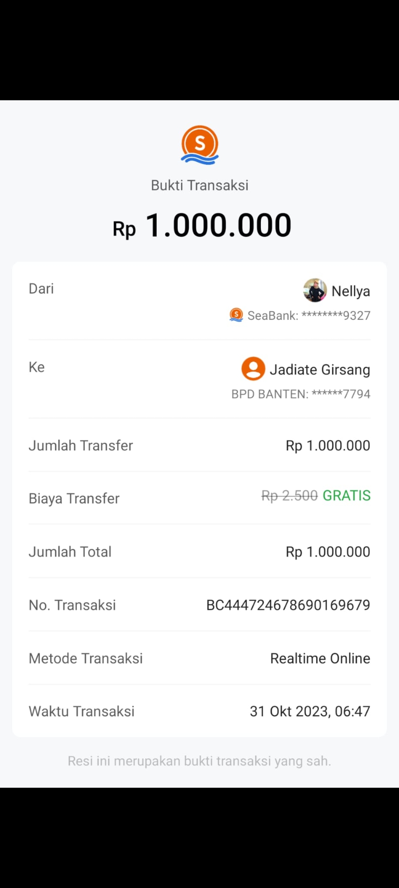Screen dimensions: 399x888
Task: Click the sender name Nellya
Action: (351, 291)
